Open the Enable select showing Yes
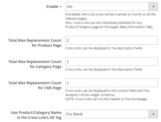This screenshot has width=161, height=122. (107, 7)
